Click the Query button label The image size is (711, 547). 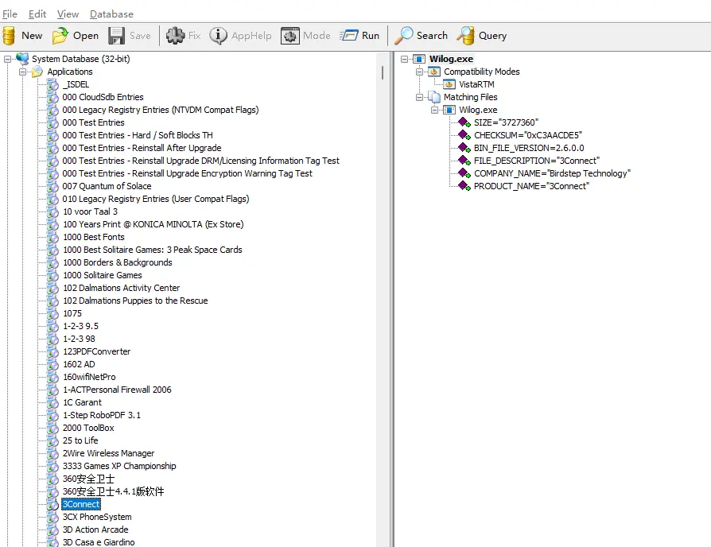tap(492, 36)
